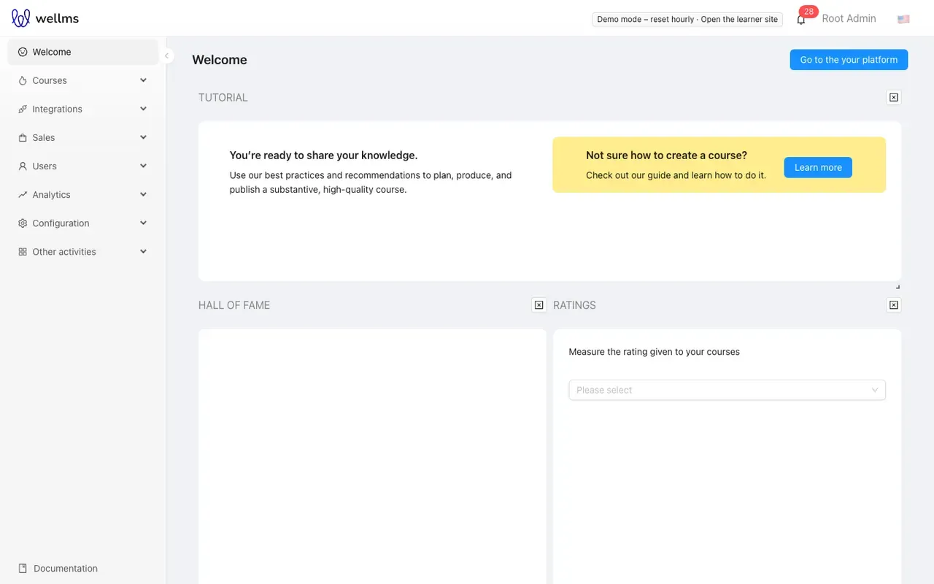This screenshot has height=584, width=934.
Task: Click the Demo mode learner site banner
Action: pos(687,20)
